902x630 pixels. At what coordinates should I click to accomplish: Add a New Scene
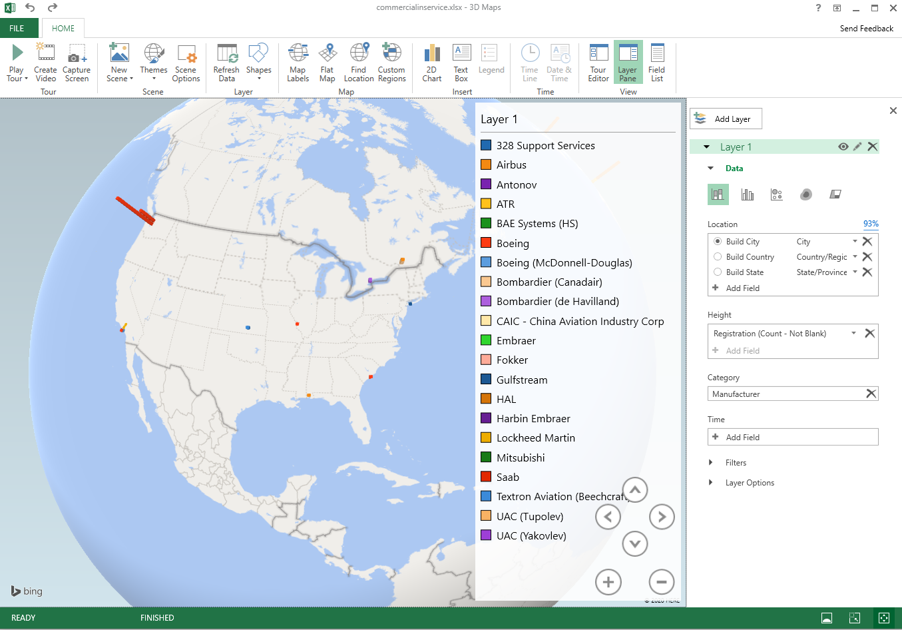point(119,63)
